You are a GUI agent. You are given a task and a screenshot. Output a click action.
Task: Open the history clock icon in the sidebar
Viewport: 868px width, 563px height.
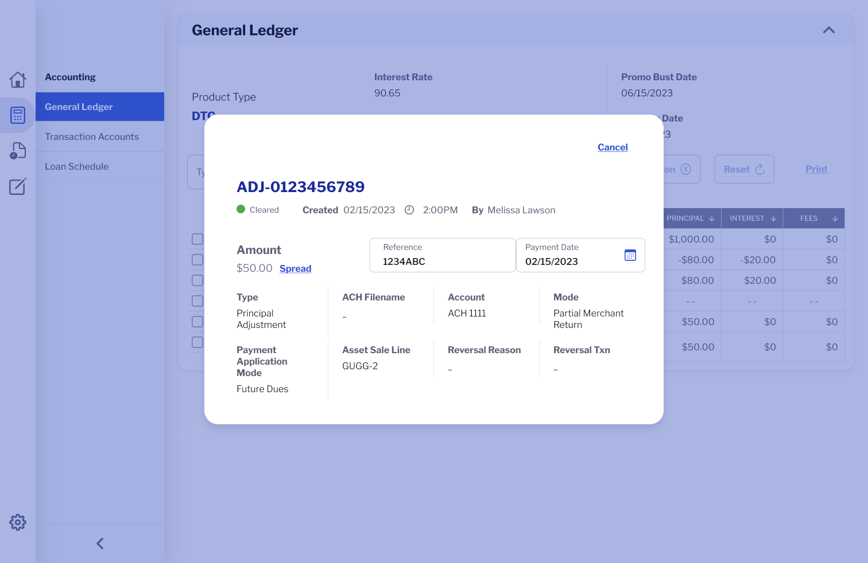[x=18, y=150]
